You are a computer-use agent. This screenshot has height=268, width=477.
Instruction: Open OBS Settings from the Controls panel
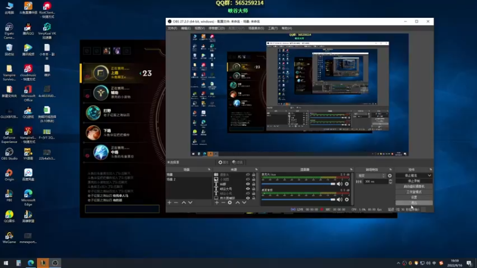pyautogui.click(x=414, y=197)
